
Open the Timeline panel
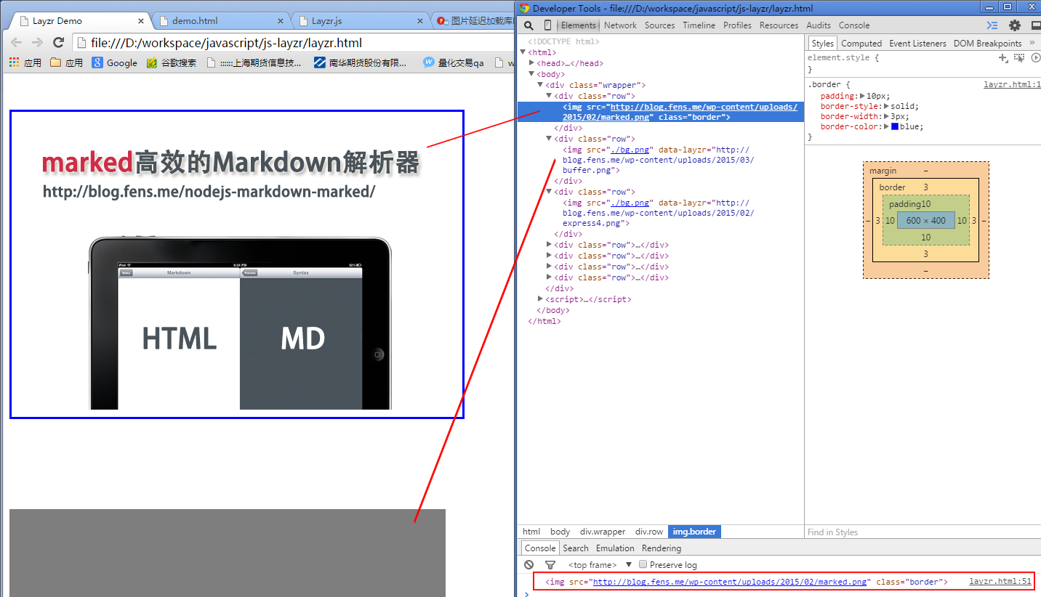tap(699, 25)
